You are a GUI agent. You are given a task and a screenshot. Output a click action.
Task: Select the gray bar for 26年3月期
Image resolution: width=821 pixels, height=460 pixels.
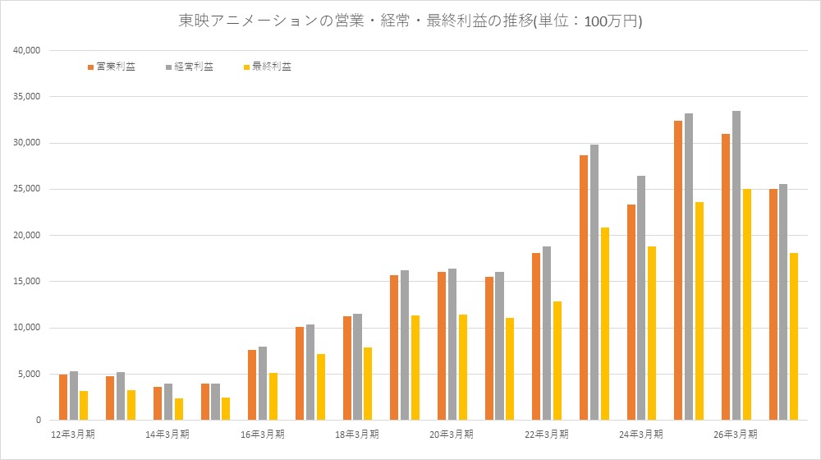coord(736,265)
